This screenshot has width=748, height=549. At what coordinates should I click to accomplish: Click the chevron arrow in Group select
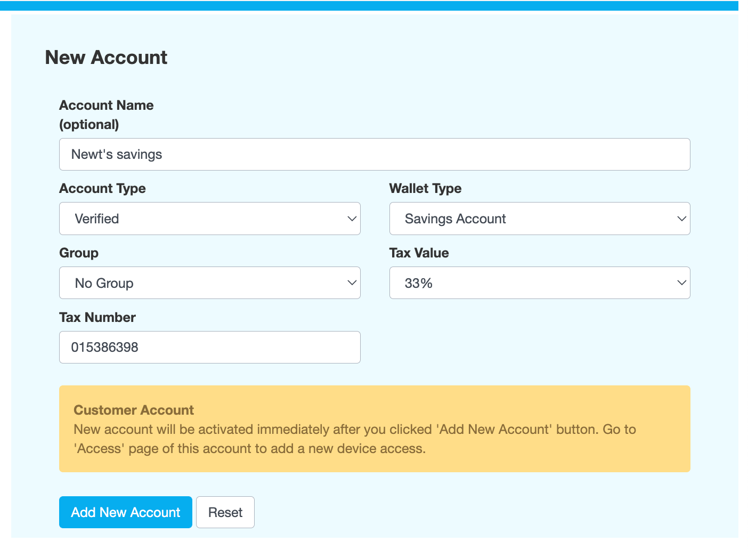(x=352, y=283)
